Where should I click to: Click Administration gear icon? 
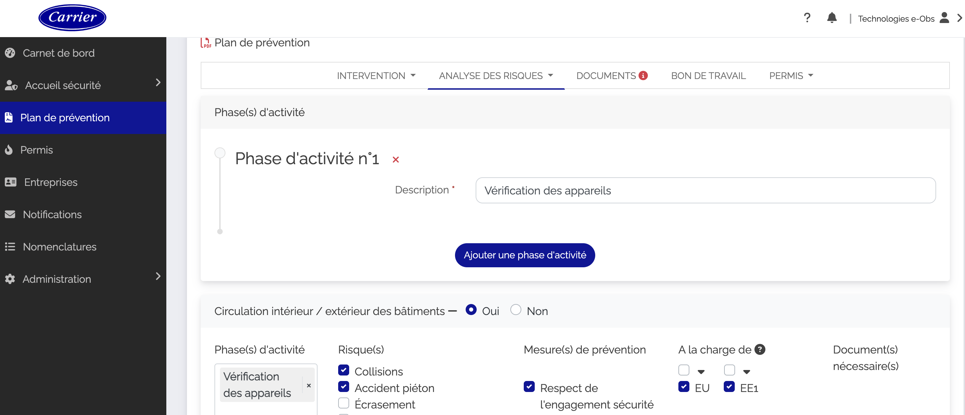[x=10, y=279]
